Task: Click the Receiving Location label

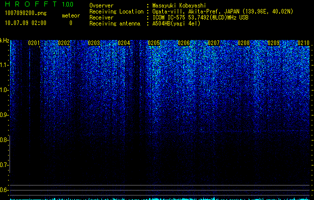Action: pyautogui.click(x=116, y=11)
